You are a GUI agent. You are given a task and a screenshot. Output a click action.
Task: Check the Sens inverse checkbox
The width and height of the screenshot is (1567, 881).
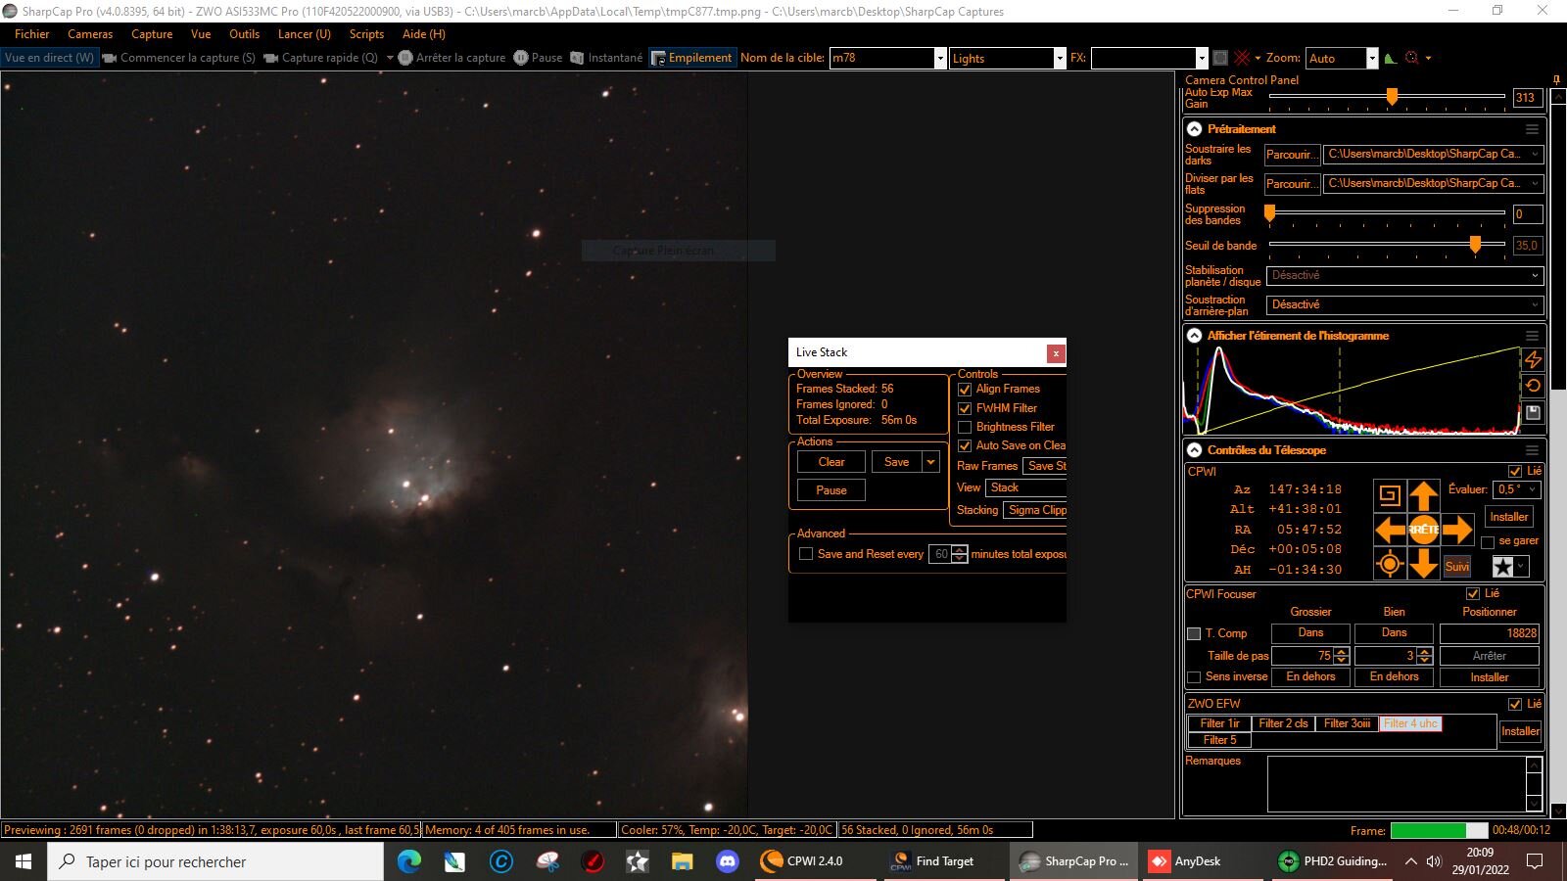pyautogui.click(x=1194, y=676)
